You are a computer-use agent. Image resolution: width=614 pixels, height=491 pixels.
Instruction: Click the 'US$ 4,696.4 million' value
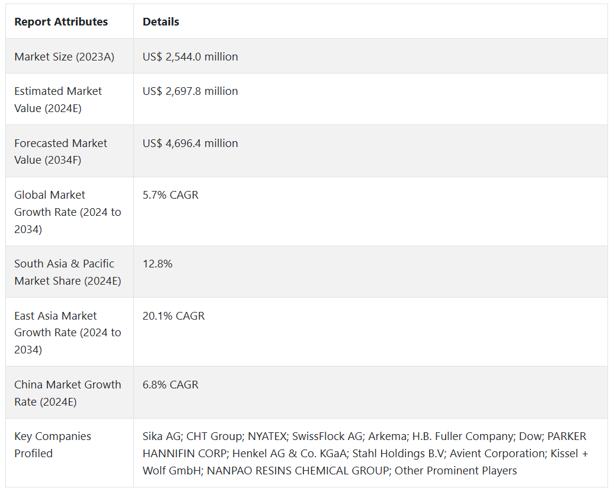click(190, 144)
